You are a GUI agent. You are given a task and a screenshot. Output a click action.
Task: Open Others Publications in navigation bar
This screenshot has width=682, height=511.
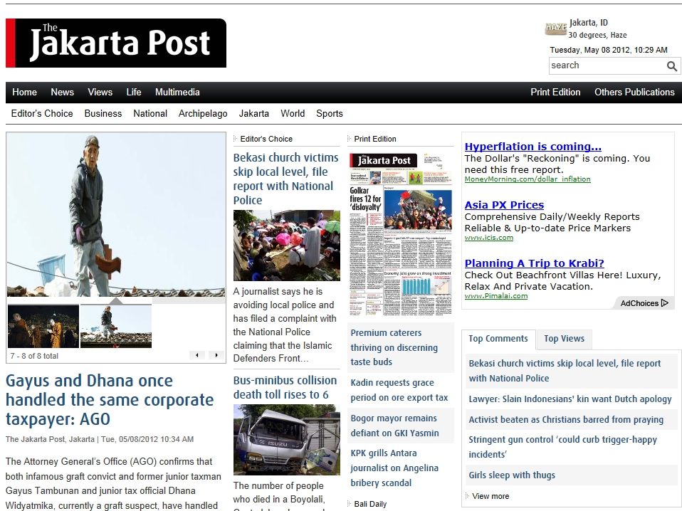click(x=634, y=92)
